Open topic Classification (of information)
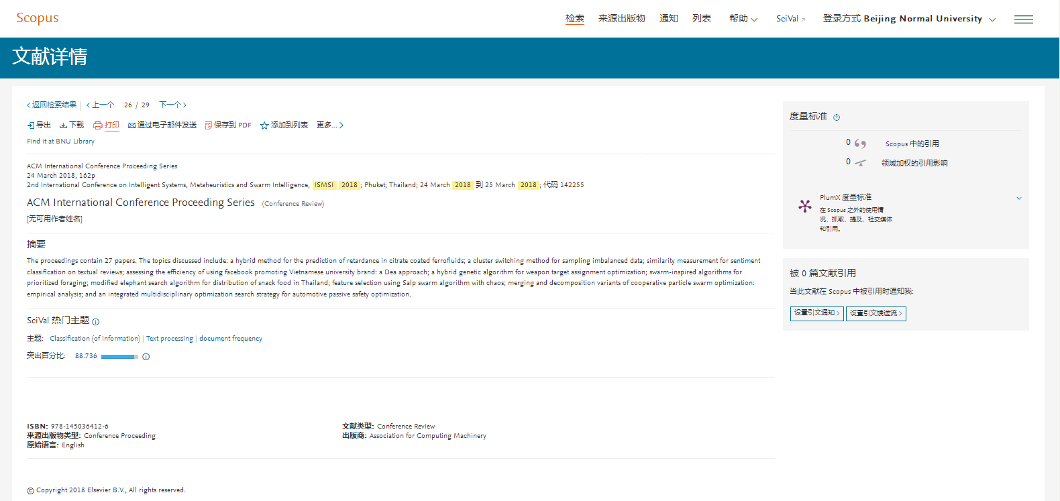Image resolution: width=1060 pixels, height=501 pixels. tap(95, 339)
